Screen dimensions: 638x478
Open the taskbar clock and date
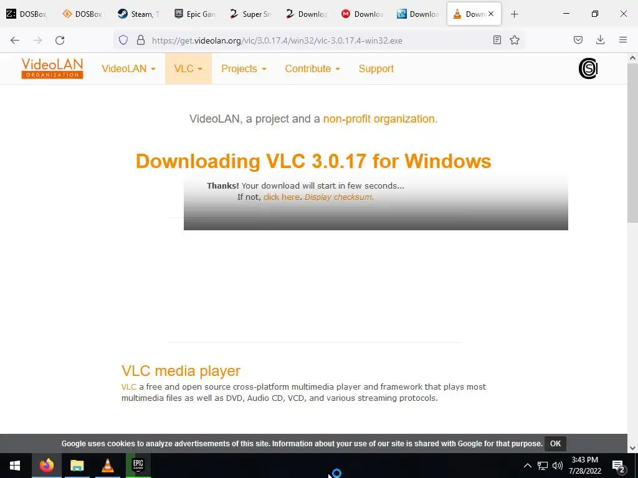tap(584, 466)
